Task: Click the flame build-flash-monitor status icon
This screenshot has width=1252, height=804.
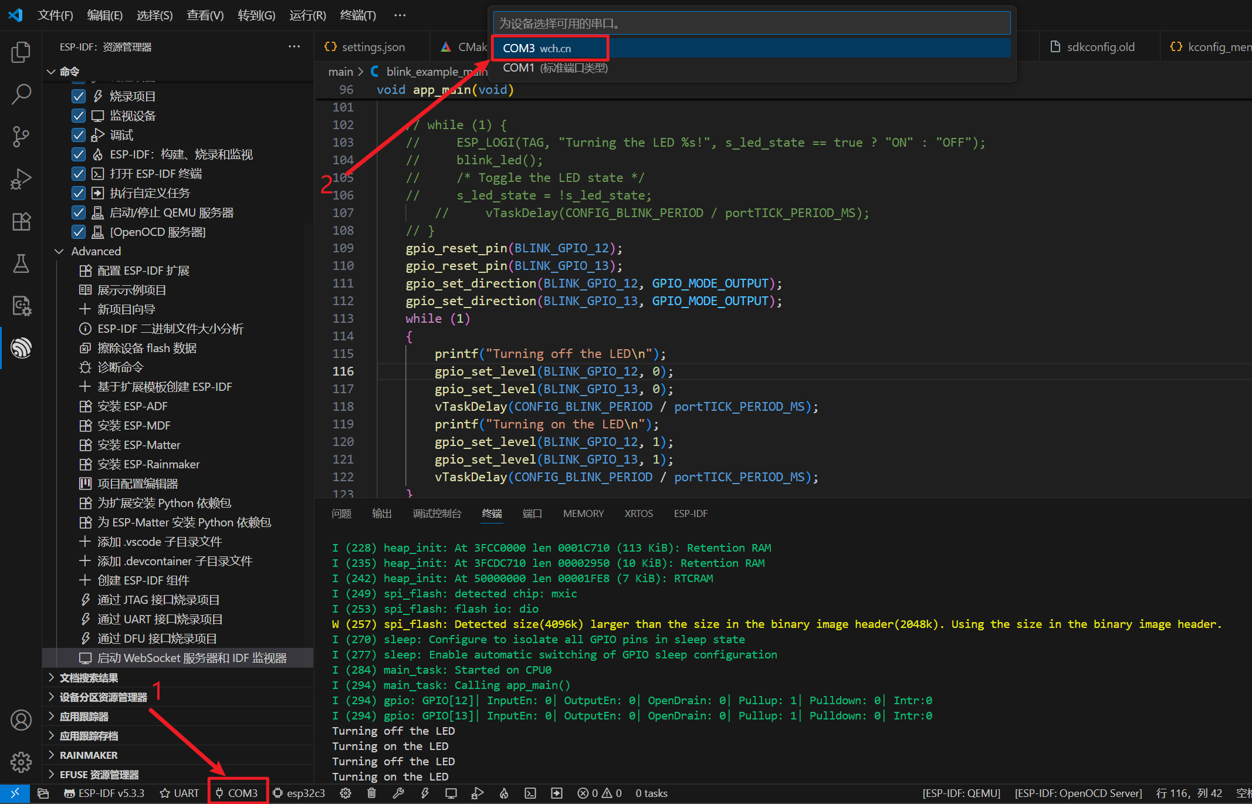Action: [503, 793]
